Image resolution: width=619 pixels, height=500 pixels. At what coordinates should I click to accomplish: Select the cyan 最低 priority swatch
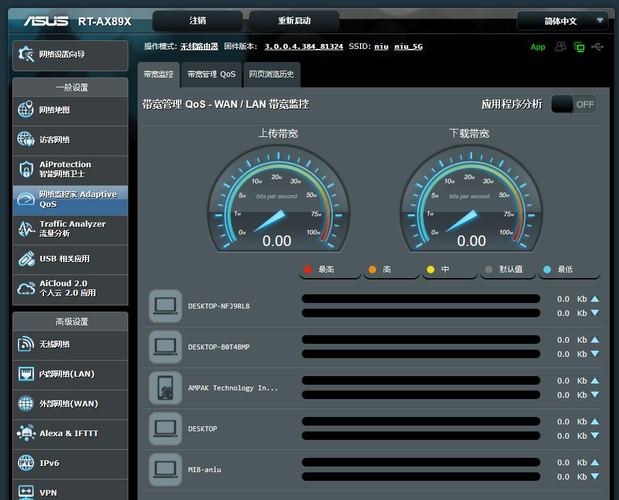point(547,270)
